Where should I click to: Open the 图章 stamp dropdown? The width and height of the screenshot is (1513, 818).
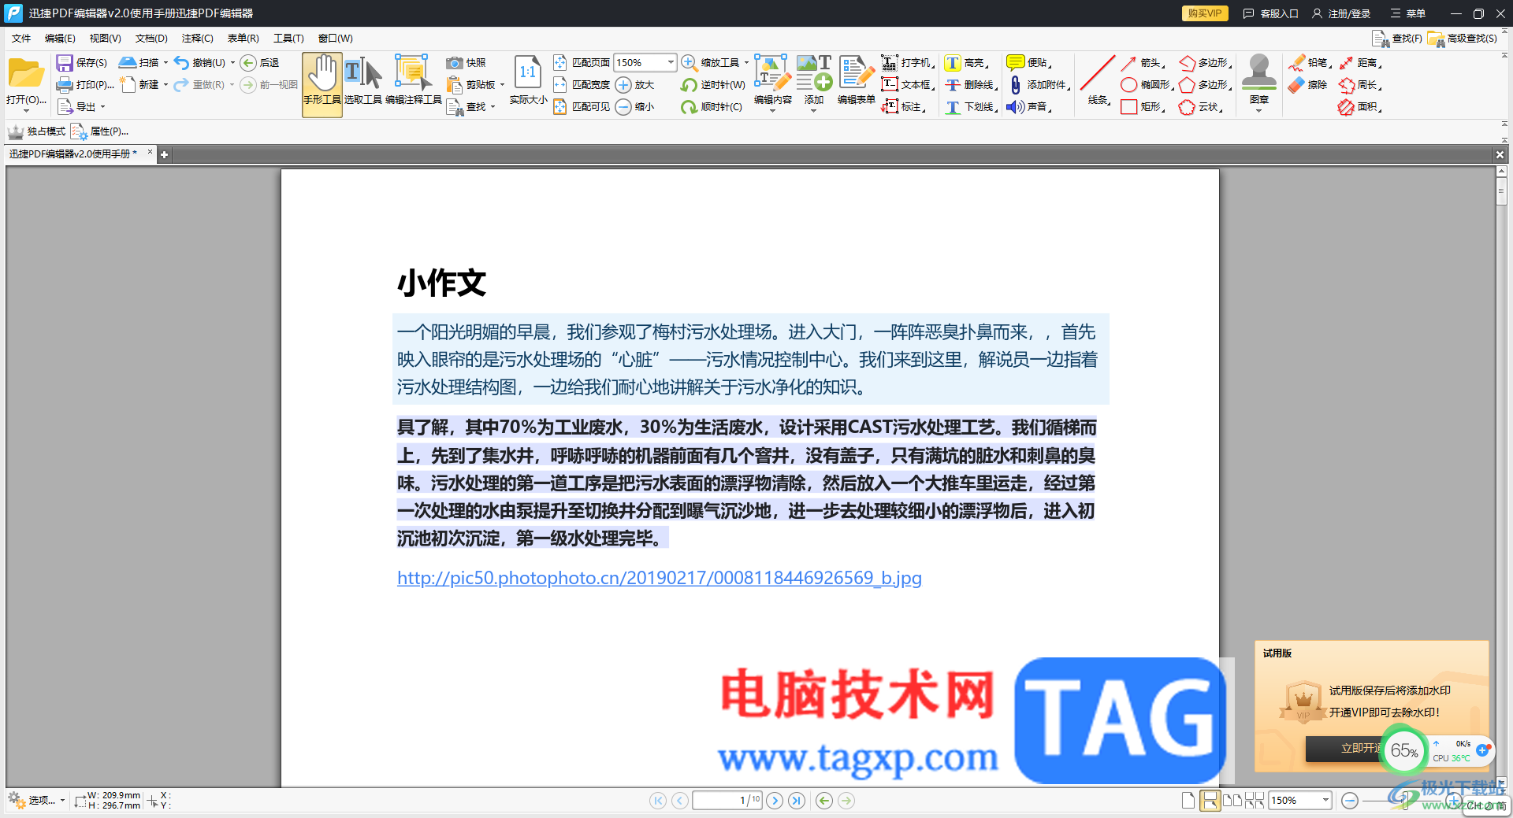[x=1258, y=111]
